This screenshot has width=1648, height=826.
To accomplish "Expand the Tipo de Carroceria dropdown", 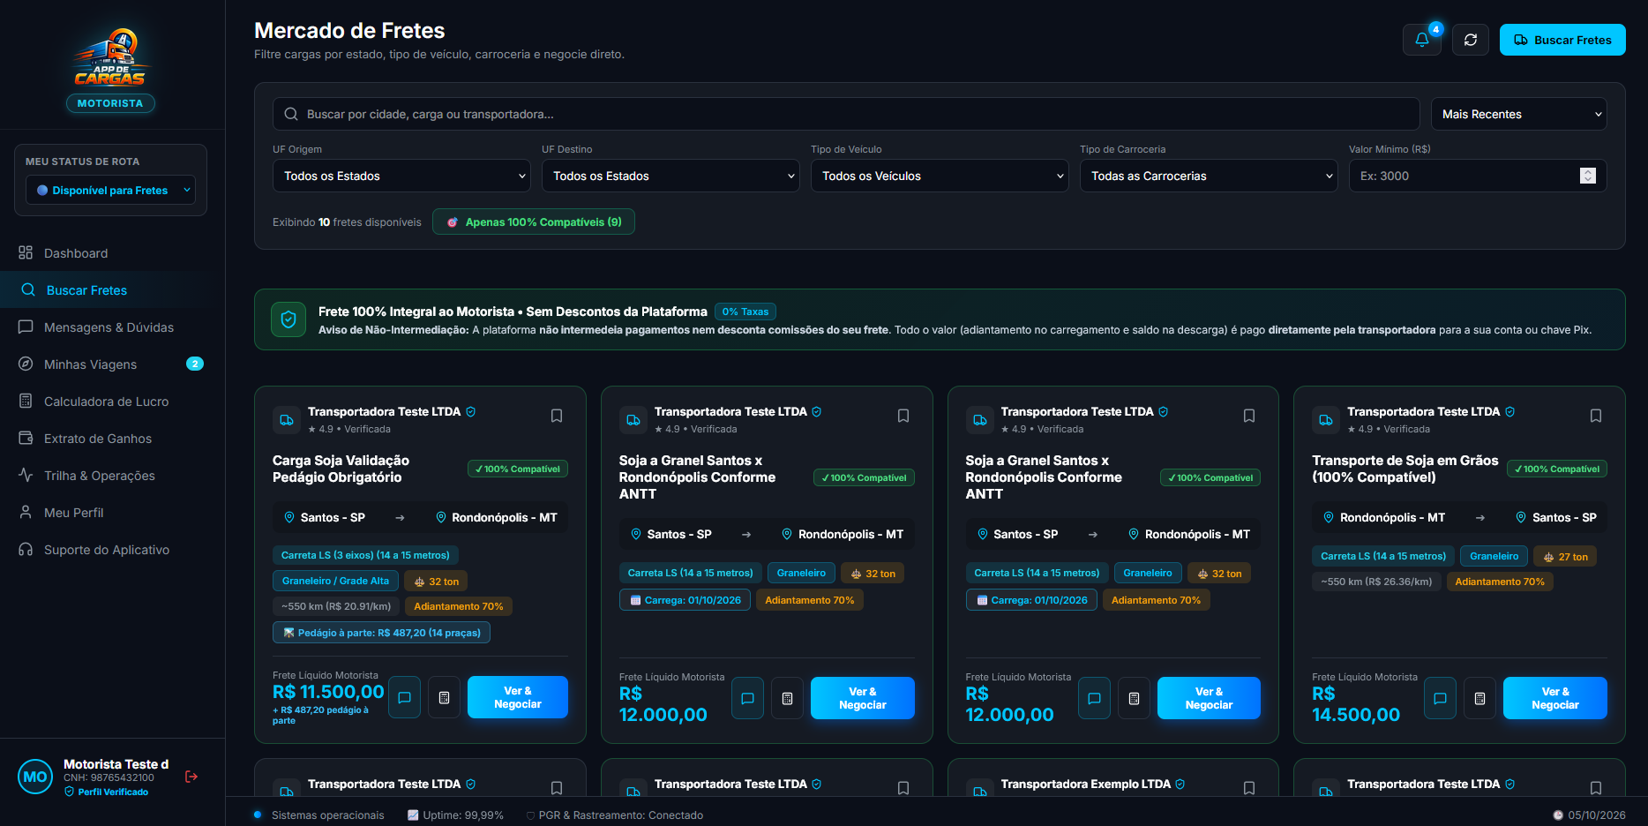I will pyautogui.click(x=1209, y=176).
